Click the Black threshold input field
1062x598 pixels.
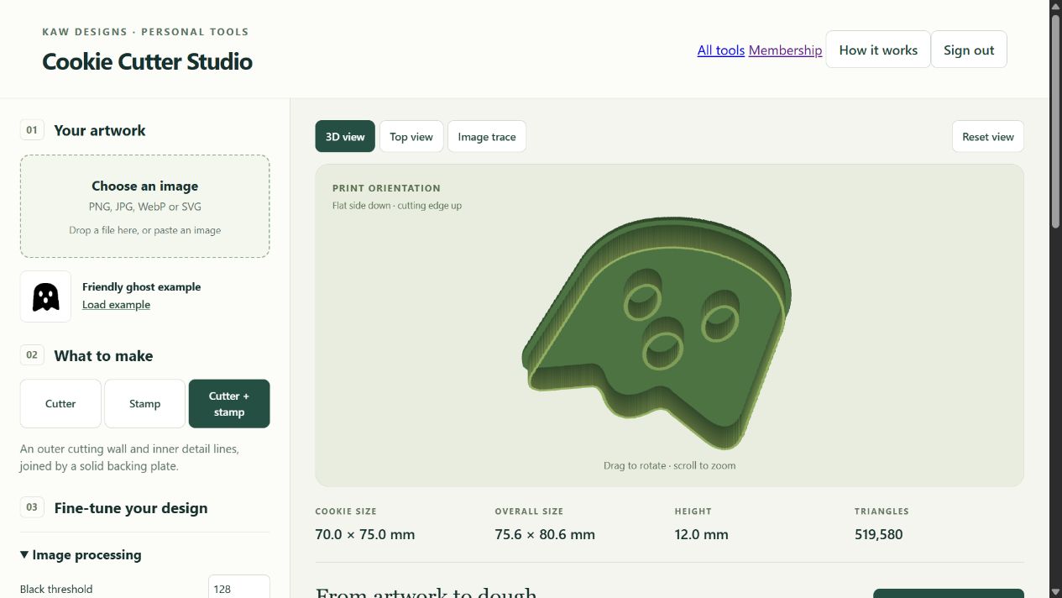(239, 589)
